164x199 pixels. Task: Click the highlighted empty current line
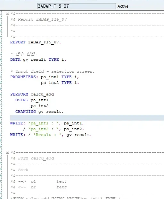tap(87, 118)
